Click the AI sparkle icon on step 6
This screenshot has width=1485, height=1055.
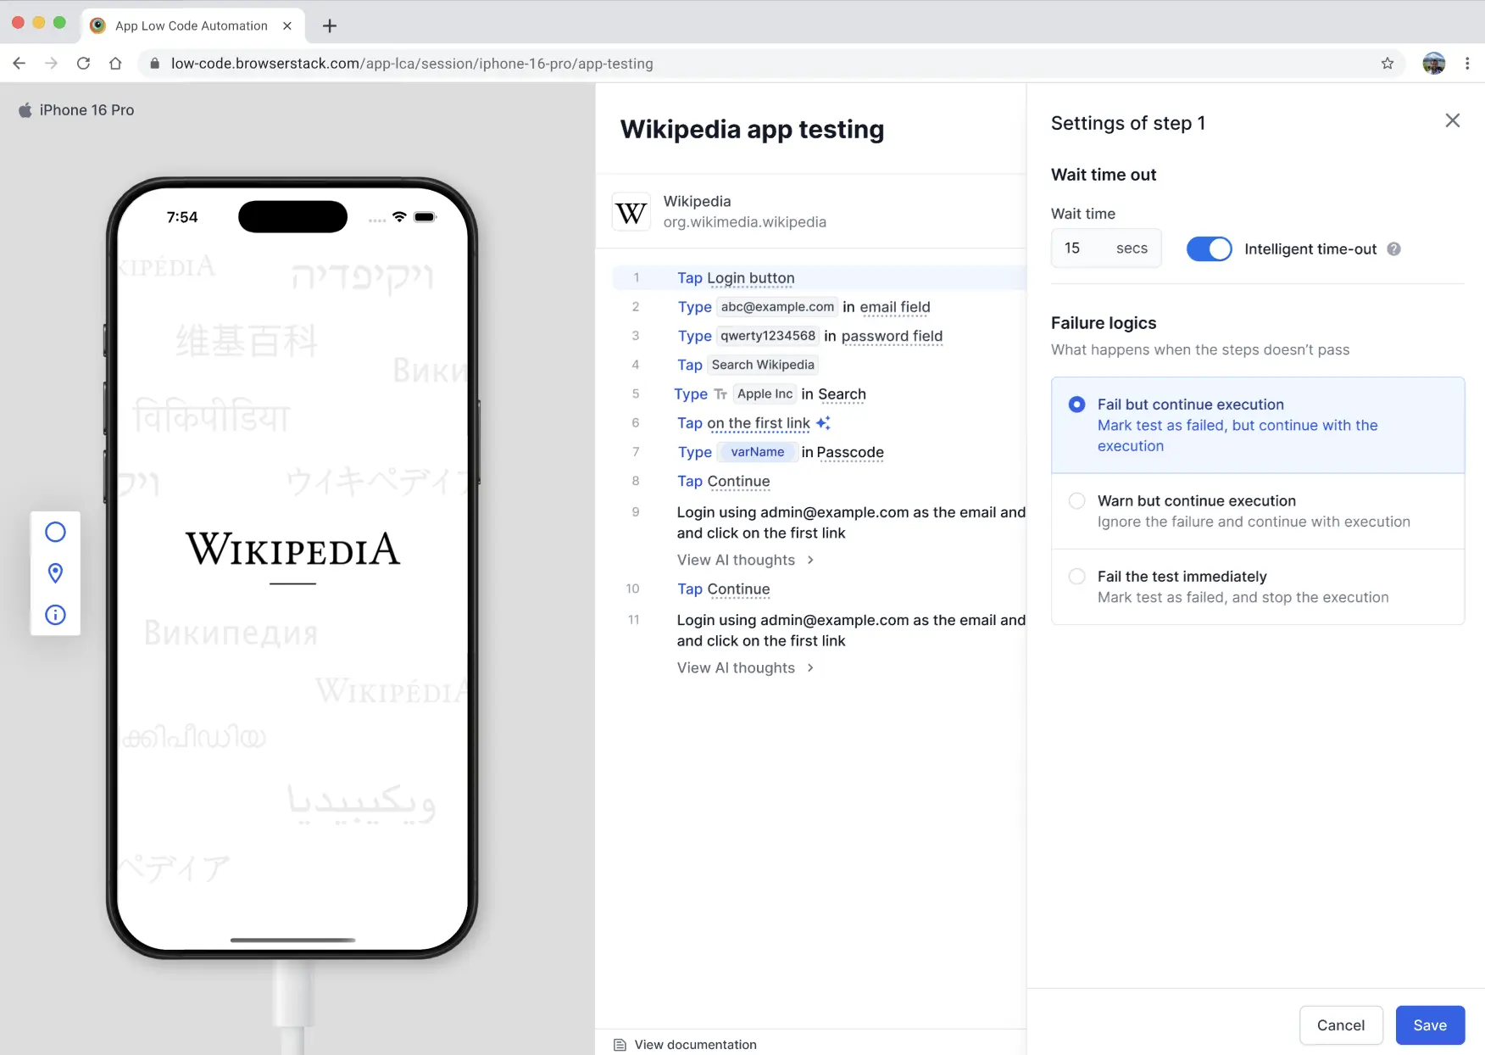[823, 422]
